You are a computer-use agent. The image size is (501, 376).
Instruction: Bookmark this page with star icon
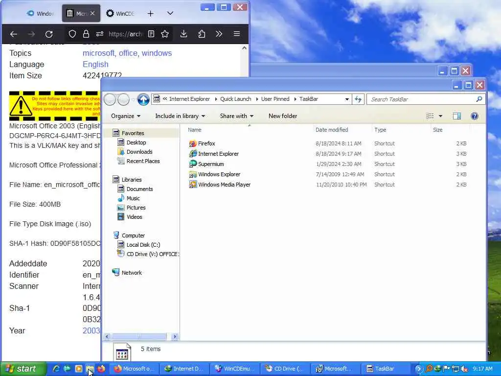(x=165, y=34)
